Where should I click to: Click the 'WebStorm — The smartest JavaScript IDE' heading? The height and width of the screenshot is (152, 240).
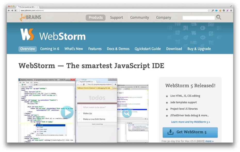[91, 66]
